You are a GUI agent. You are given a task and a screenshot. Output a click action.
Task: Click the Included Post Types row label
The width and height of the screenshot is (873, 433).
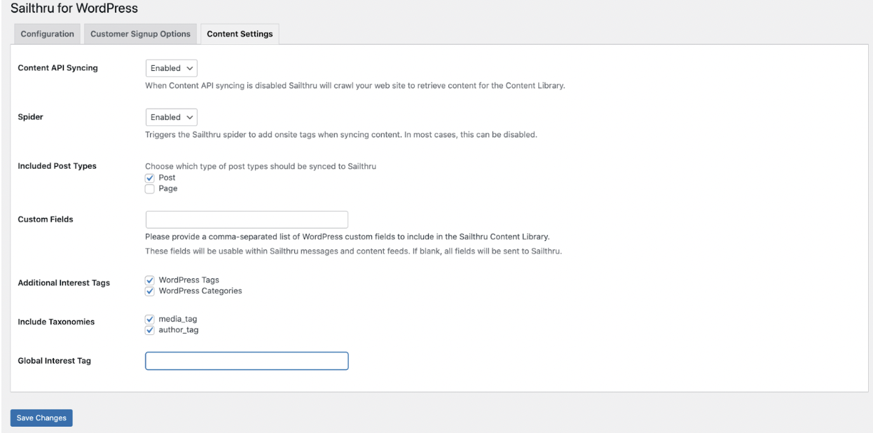click(x=57, y=166)
